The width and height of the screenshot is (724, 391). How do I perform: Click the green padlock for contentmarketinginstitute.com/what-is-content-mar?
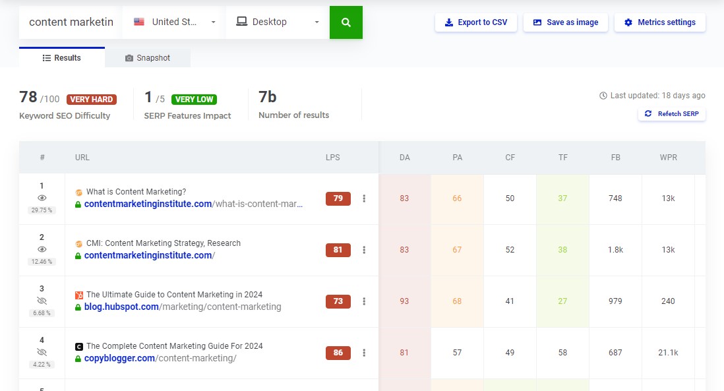(78, 204)
